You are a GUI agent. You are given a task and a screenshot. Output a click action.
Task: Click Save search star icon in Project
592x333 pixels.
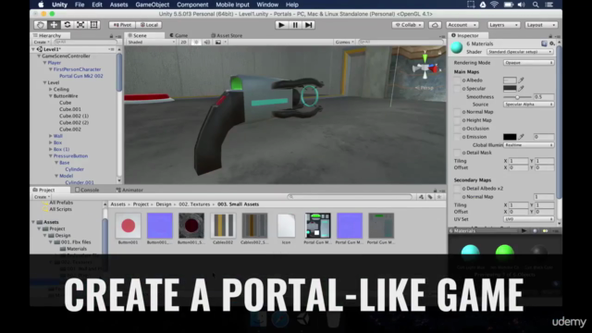(x=439, y=197)
